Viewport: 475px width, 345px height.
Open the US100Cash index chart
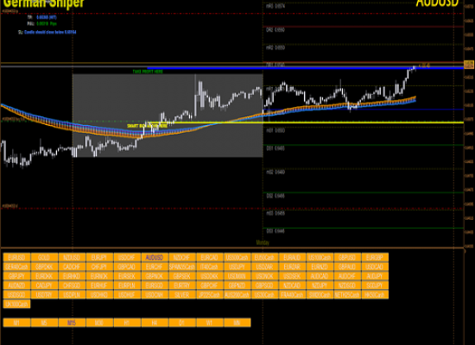pyautogui.click(x=320, y=258)
